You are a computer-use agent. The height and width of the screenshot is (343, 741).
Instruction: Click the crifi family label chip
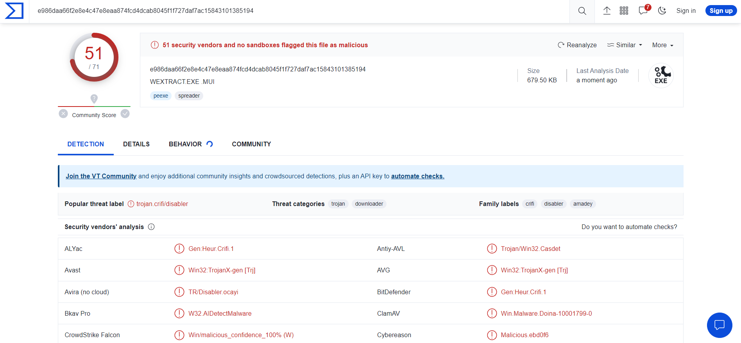tap(530, 204)
